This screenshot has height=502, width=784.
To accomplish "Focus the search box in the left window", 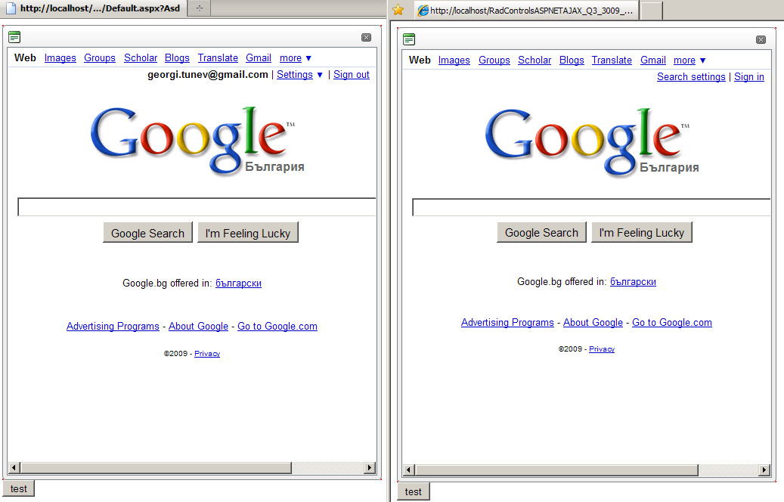I will click(x=197, y=207).
